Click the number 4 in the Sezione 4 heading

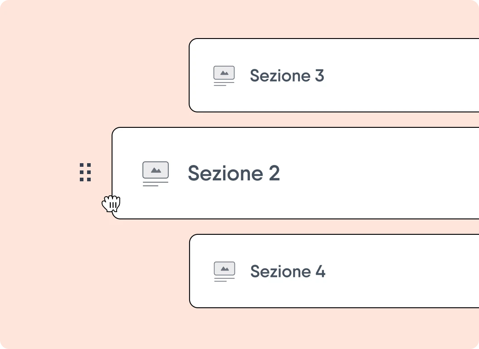(320, 271)
